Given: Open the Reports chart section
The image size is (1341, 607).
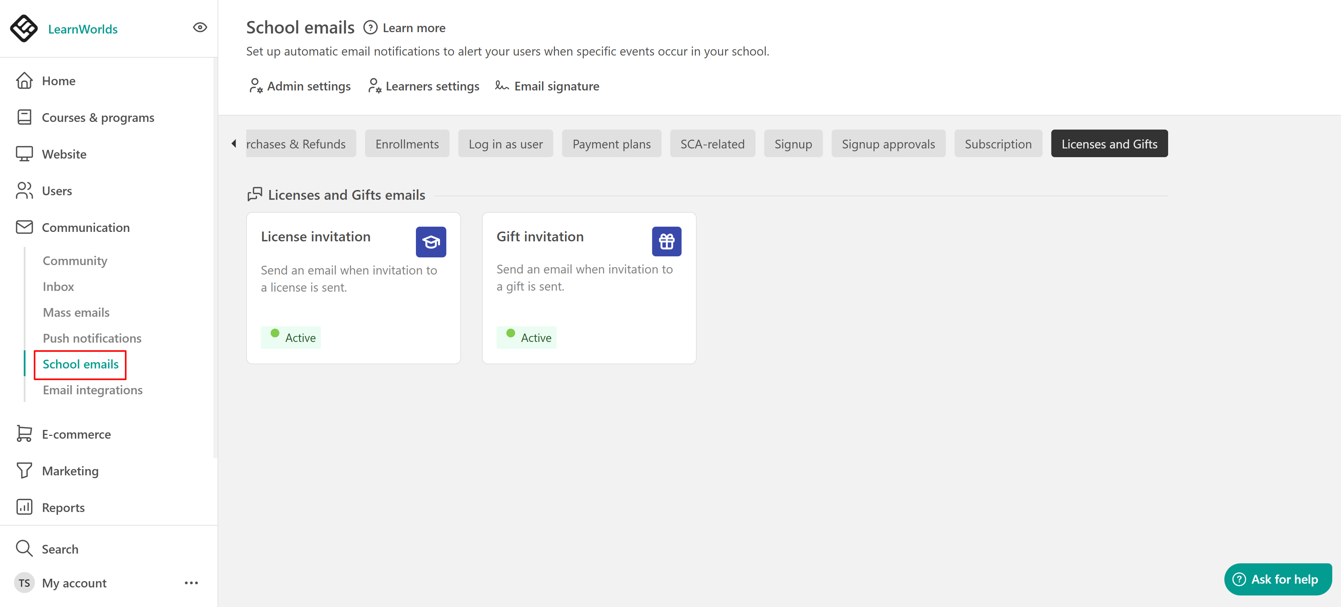Looking at the screenshot, I should coord(63,507).
